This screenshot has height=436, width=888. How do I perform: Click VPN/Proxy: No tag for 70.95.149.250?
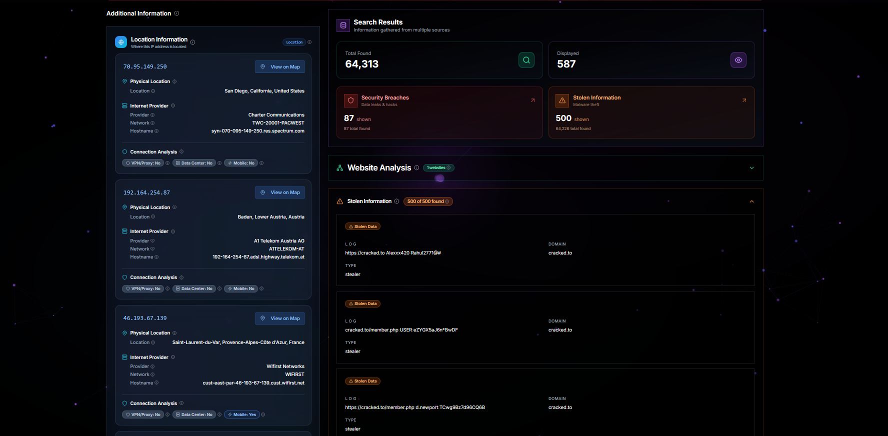click(143, 163)
